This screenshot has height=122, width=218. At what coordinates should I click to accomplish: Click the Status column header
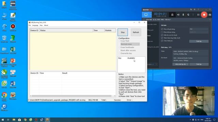click(x=66, y=30)
